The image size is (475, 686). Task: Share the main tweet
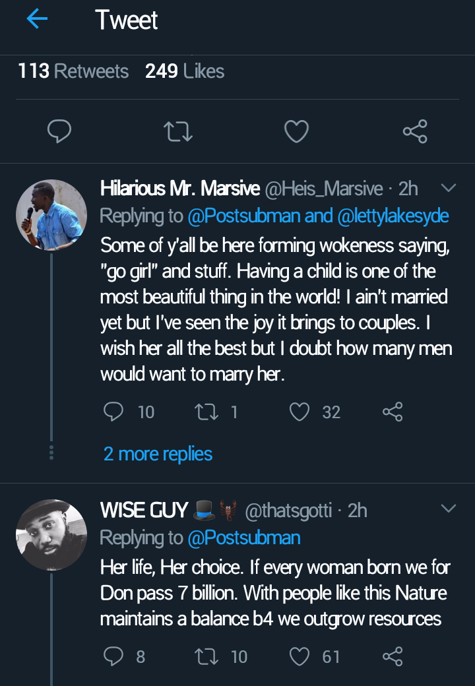pyautogui.click(x=415, y=132)
